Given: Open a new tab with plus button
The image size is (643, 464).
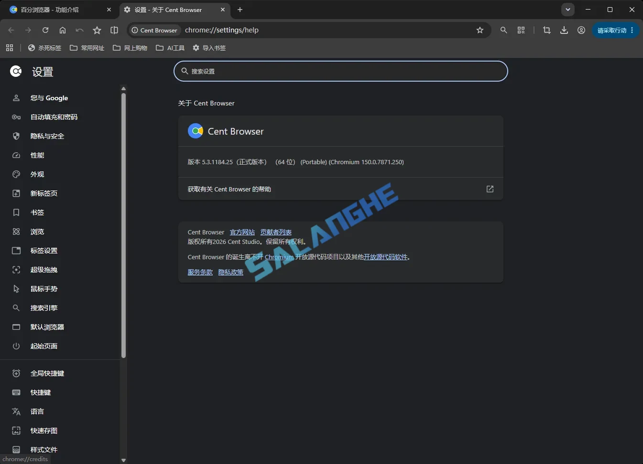Looking at the screenshot, I should [x=240, y=10].
